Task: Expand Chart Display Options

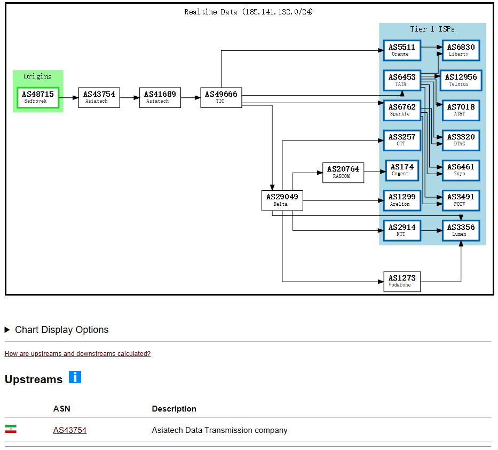Action: tap(57, 330)
